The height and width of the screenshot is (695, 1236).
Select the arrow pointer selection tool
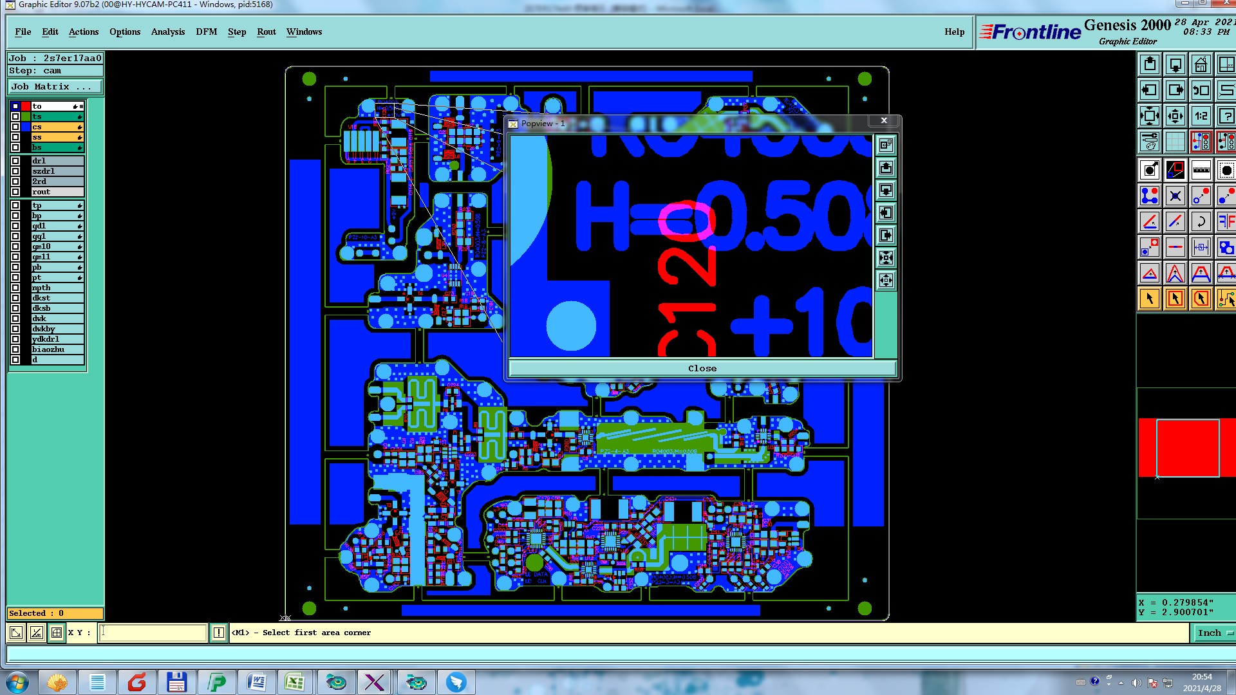click(x=1150, y=299)
